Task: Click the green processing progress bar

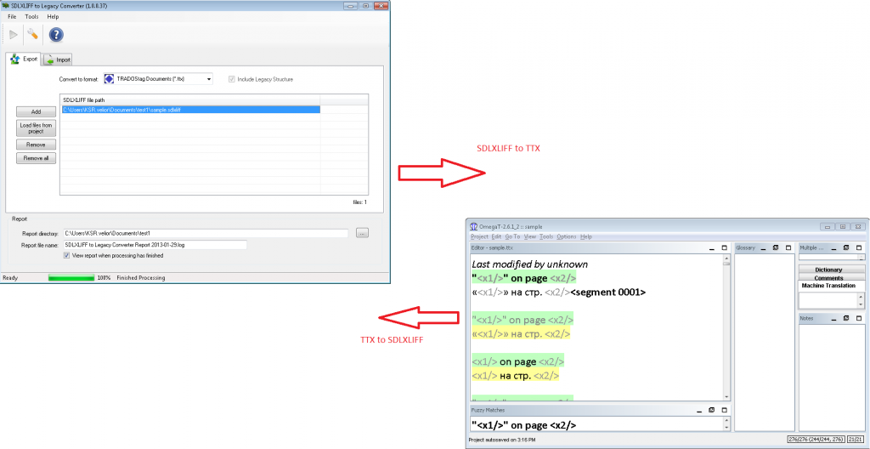Action: 71,277
